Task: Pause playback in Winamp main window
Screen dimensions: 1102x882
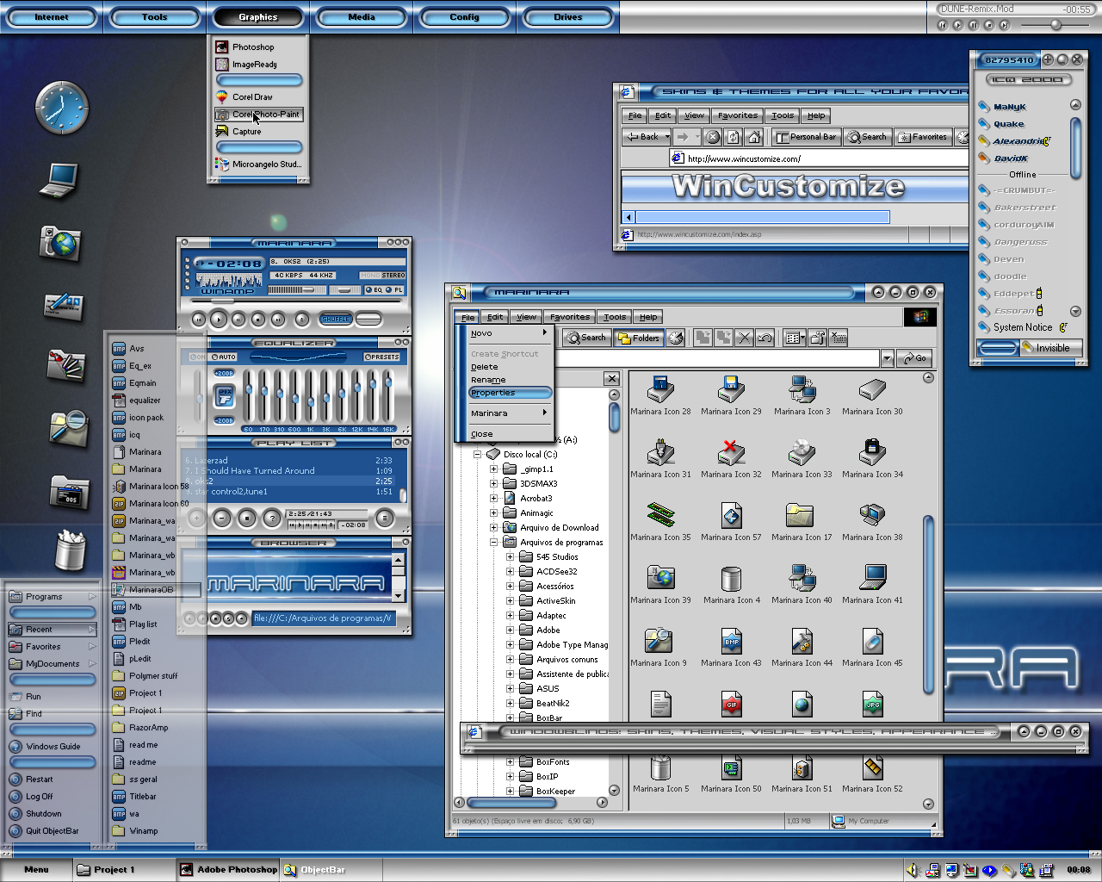Action: click(238, 319)
